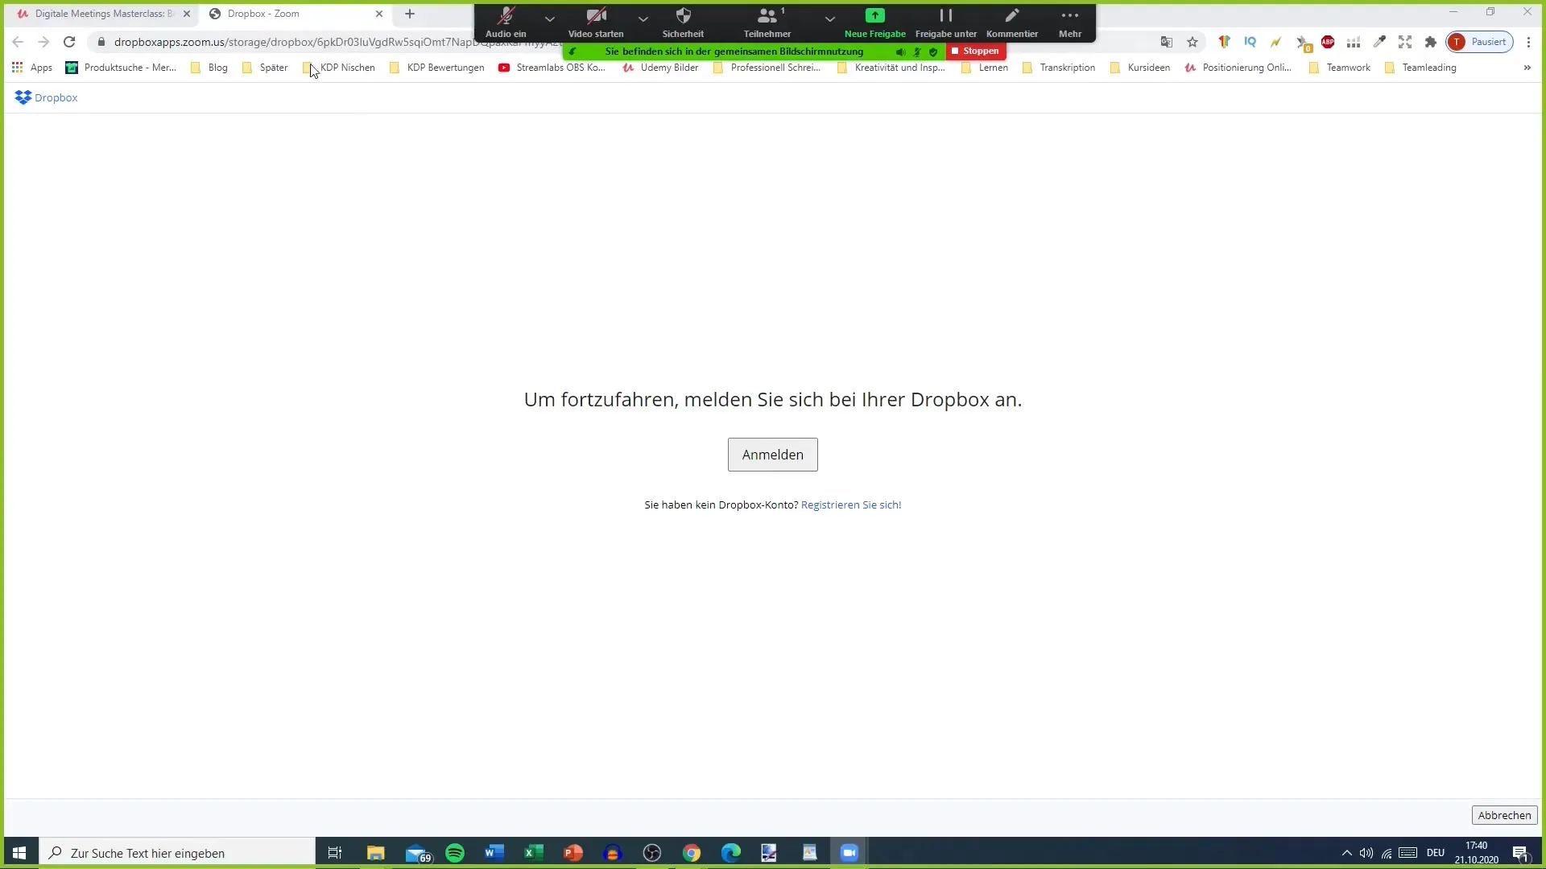Toggle mute button in Zoom toolbar
The height and width of the screenshot is (869, 1546).
506,19
